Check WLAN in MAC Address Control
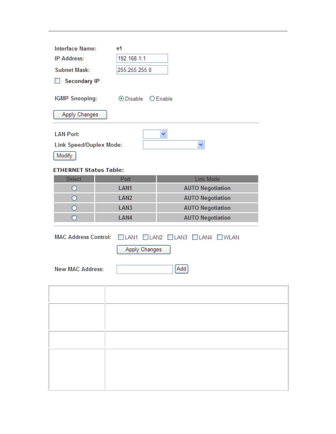Image resolution: width=336 pixels, height=434 pixels. 220,237
